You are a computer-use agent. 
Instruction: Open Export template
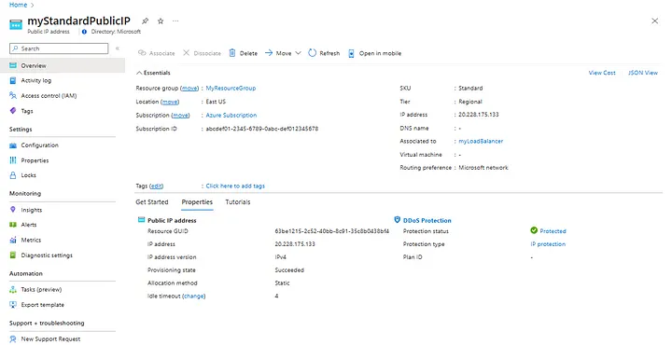click(42, 305)
